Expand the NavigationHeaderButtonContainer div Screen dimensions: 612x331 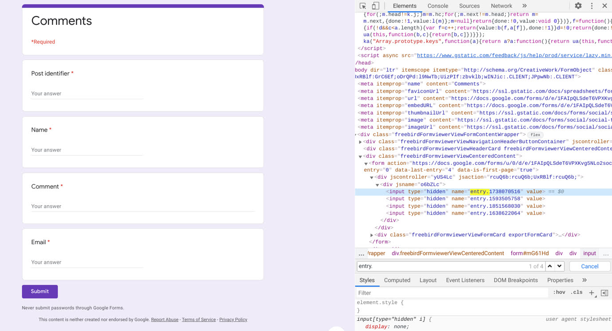(360, 142)
